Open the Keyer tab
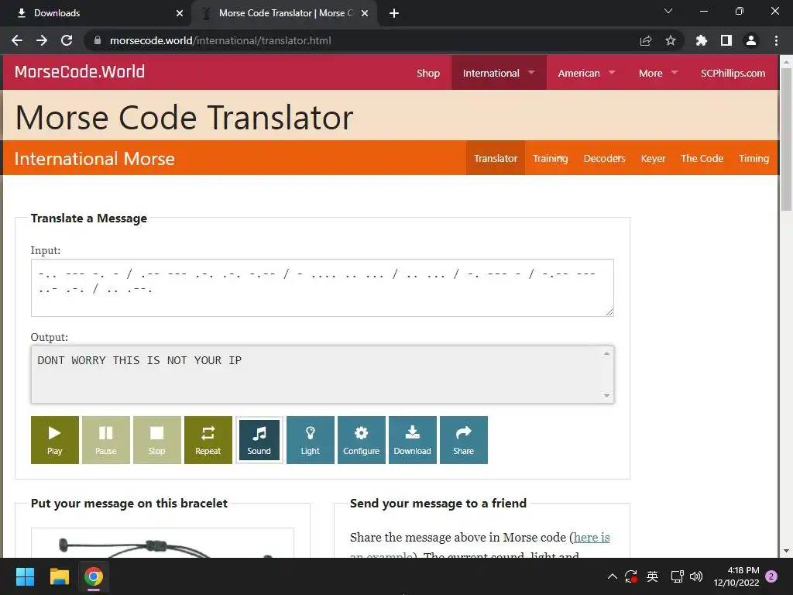 click(x=653, y=158)
